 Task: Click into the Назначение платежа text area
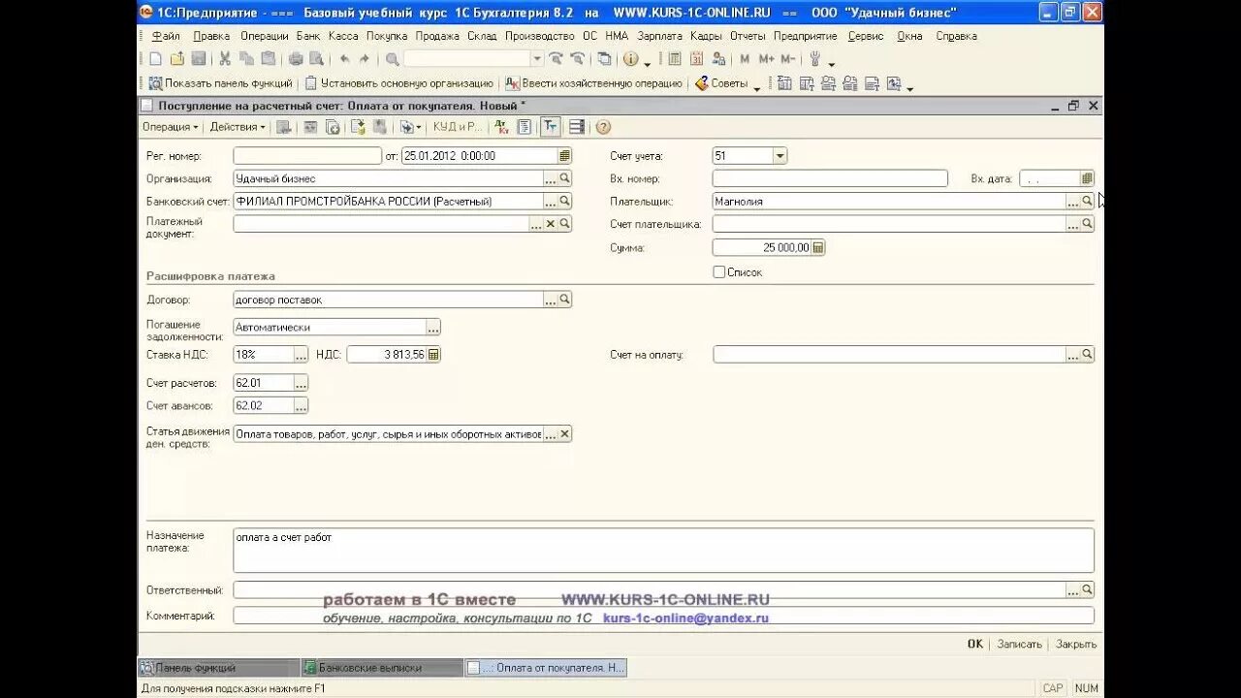[663, 550]
